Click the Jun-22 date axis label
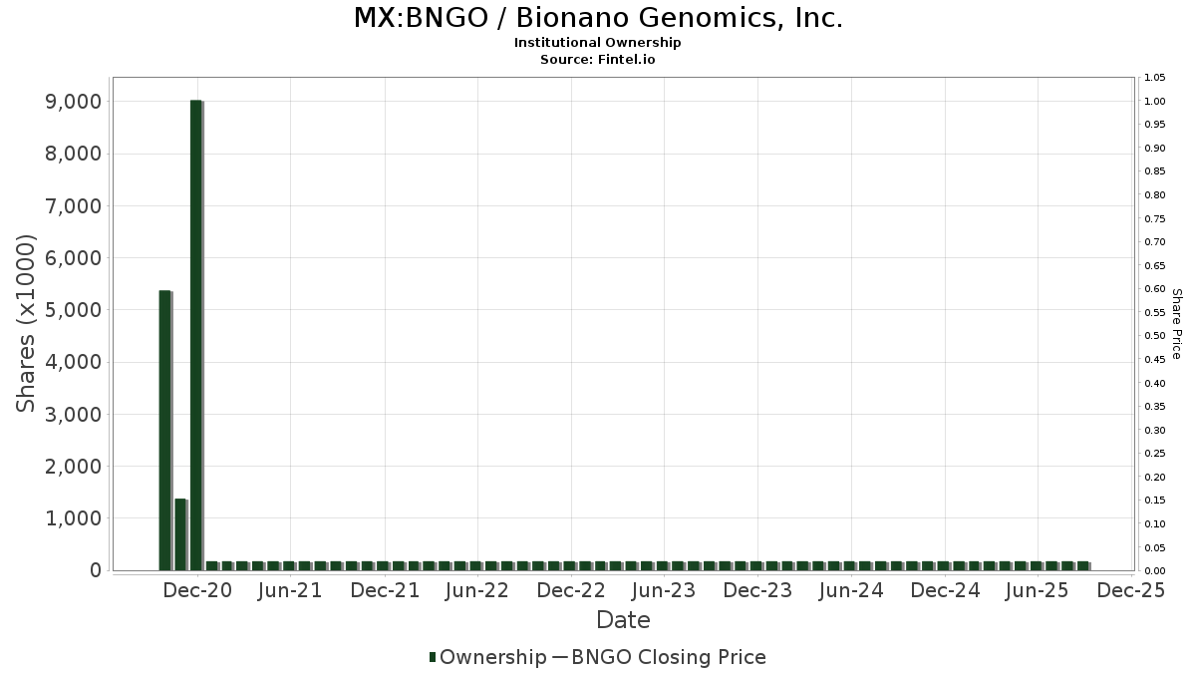This screenshot has width=1196, height=673. (x=476, y=590)
